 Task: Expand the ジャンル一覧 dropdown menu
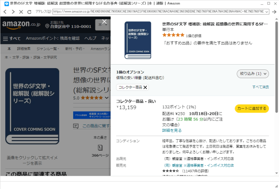(x=48, y=48)
